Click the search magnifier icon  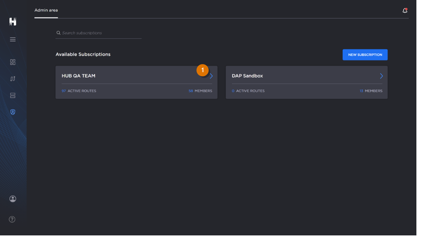pyautogui.click(x=59, y=33)
